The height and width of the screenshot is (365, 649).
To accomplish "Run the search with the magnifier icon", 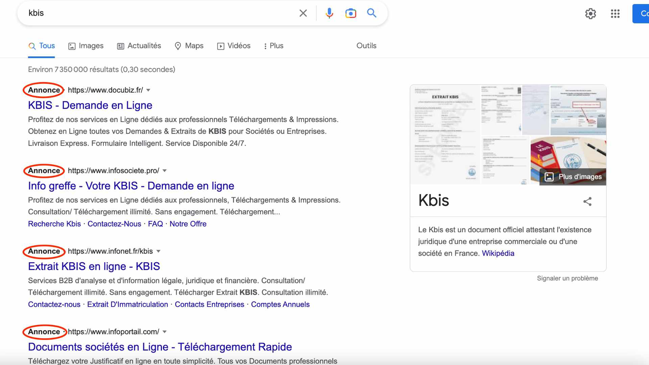I will (372, 13).
